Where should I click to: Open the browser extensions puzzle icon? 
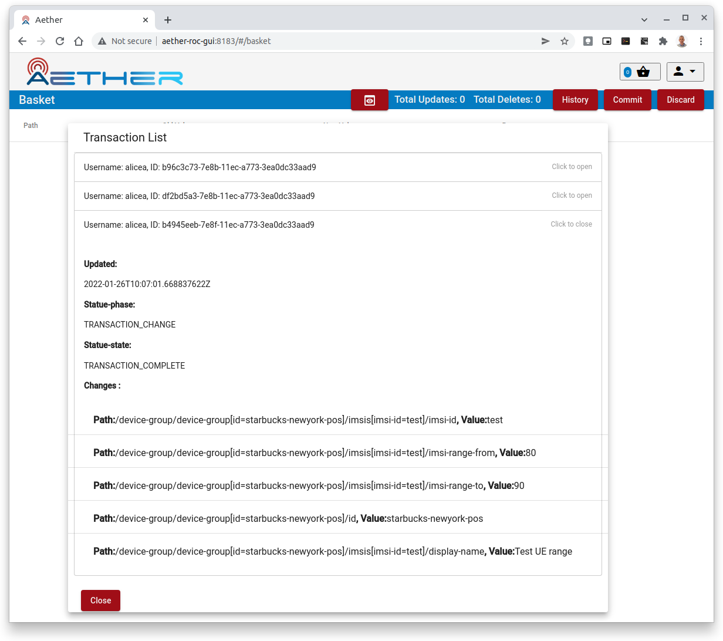[x=663, y=41]
